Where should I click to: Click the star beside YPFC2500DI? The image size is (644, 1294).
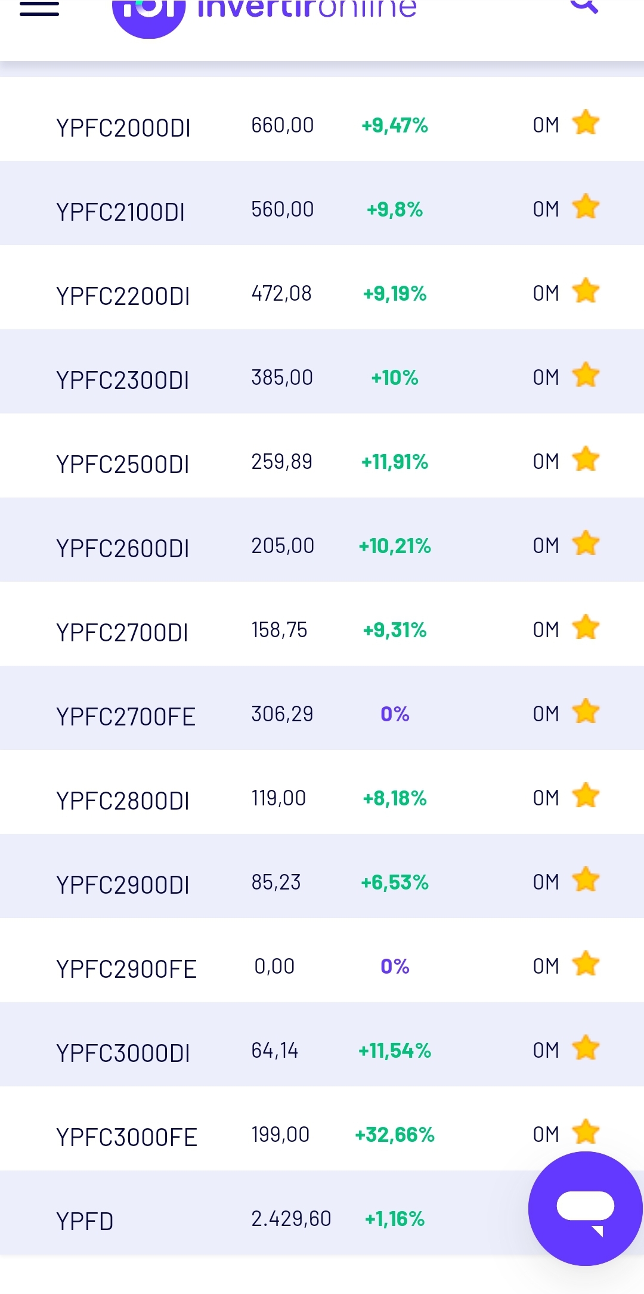tap(586, 459)
